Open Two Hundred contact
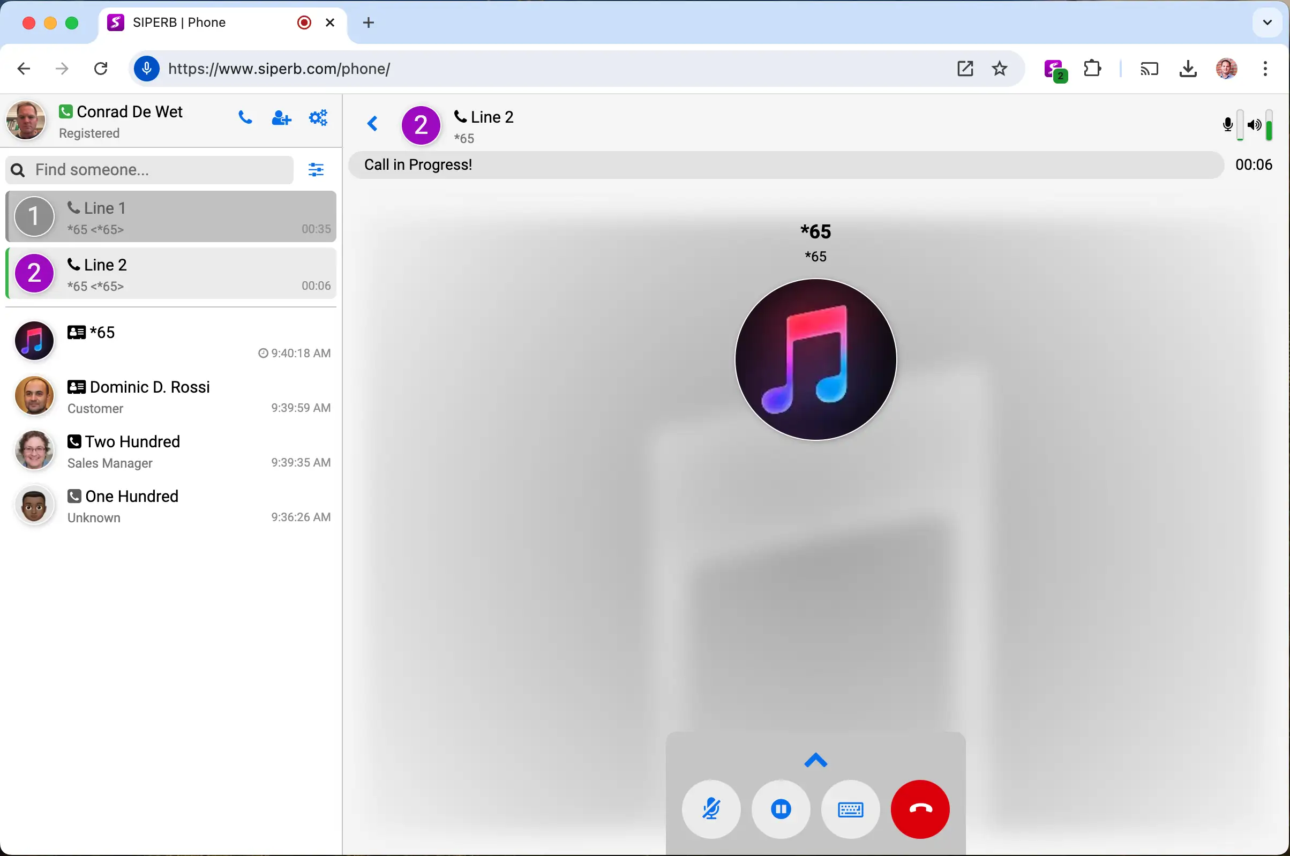 pos(171,450)
